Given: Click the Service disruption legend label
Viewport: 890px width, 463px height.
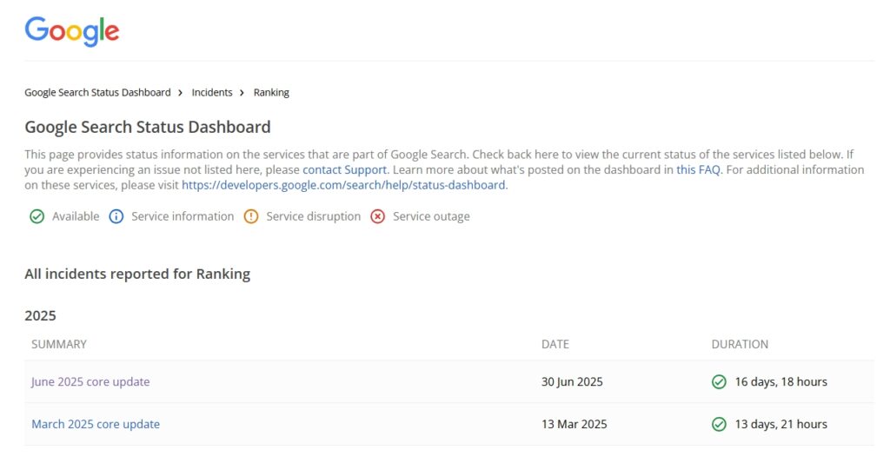Looking at the screenshot, I should pyautogui.click(x=313, y=217).
